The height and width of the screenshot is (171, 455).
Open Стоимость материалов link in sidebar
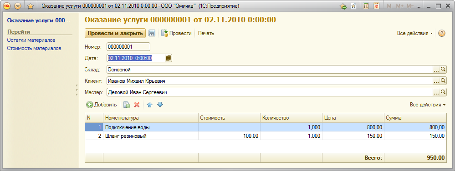(x=34, y=48)
